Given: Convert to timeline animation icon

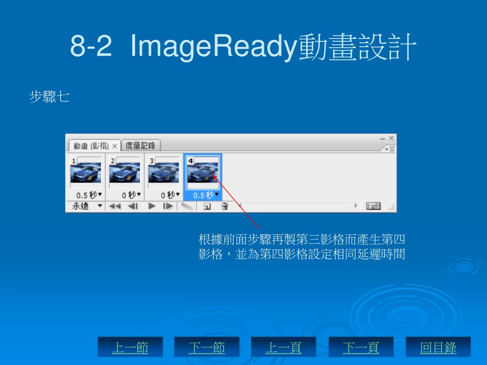Looking at the screenshot, I should [x=373, y=206].
